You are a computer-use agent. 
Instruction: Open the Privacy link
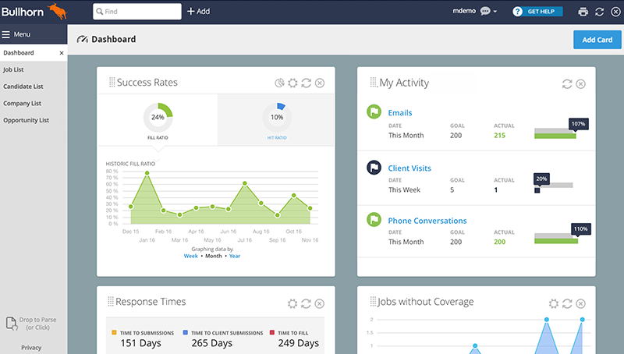(x=31, y=348)
